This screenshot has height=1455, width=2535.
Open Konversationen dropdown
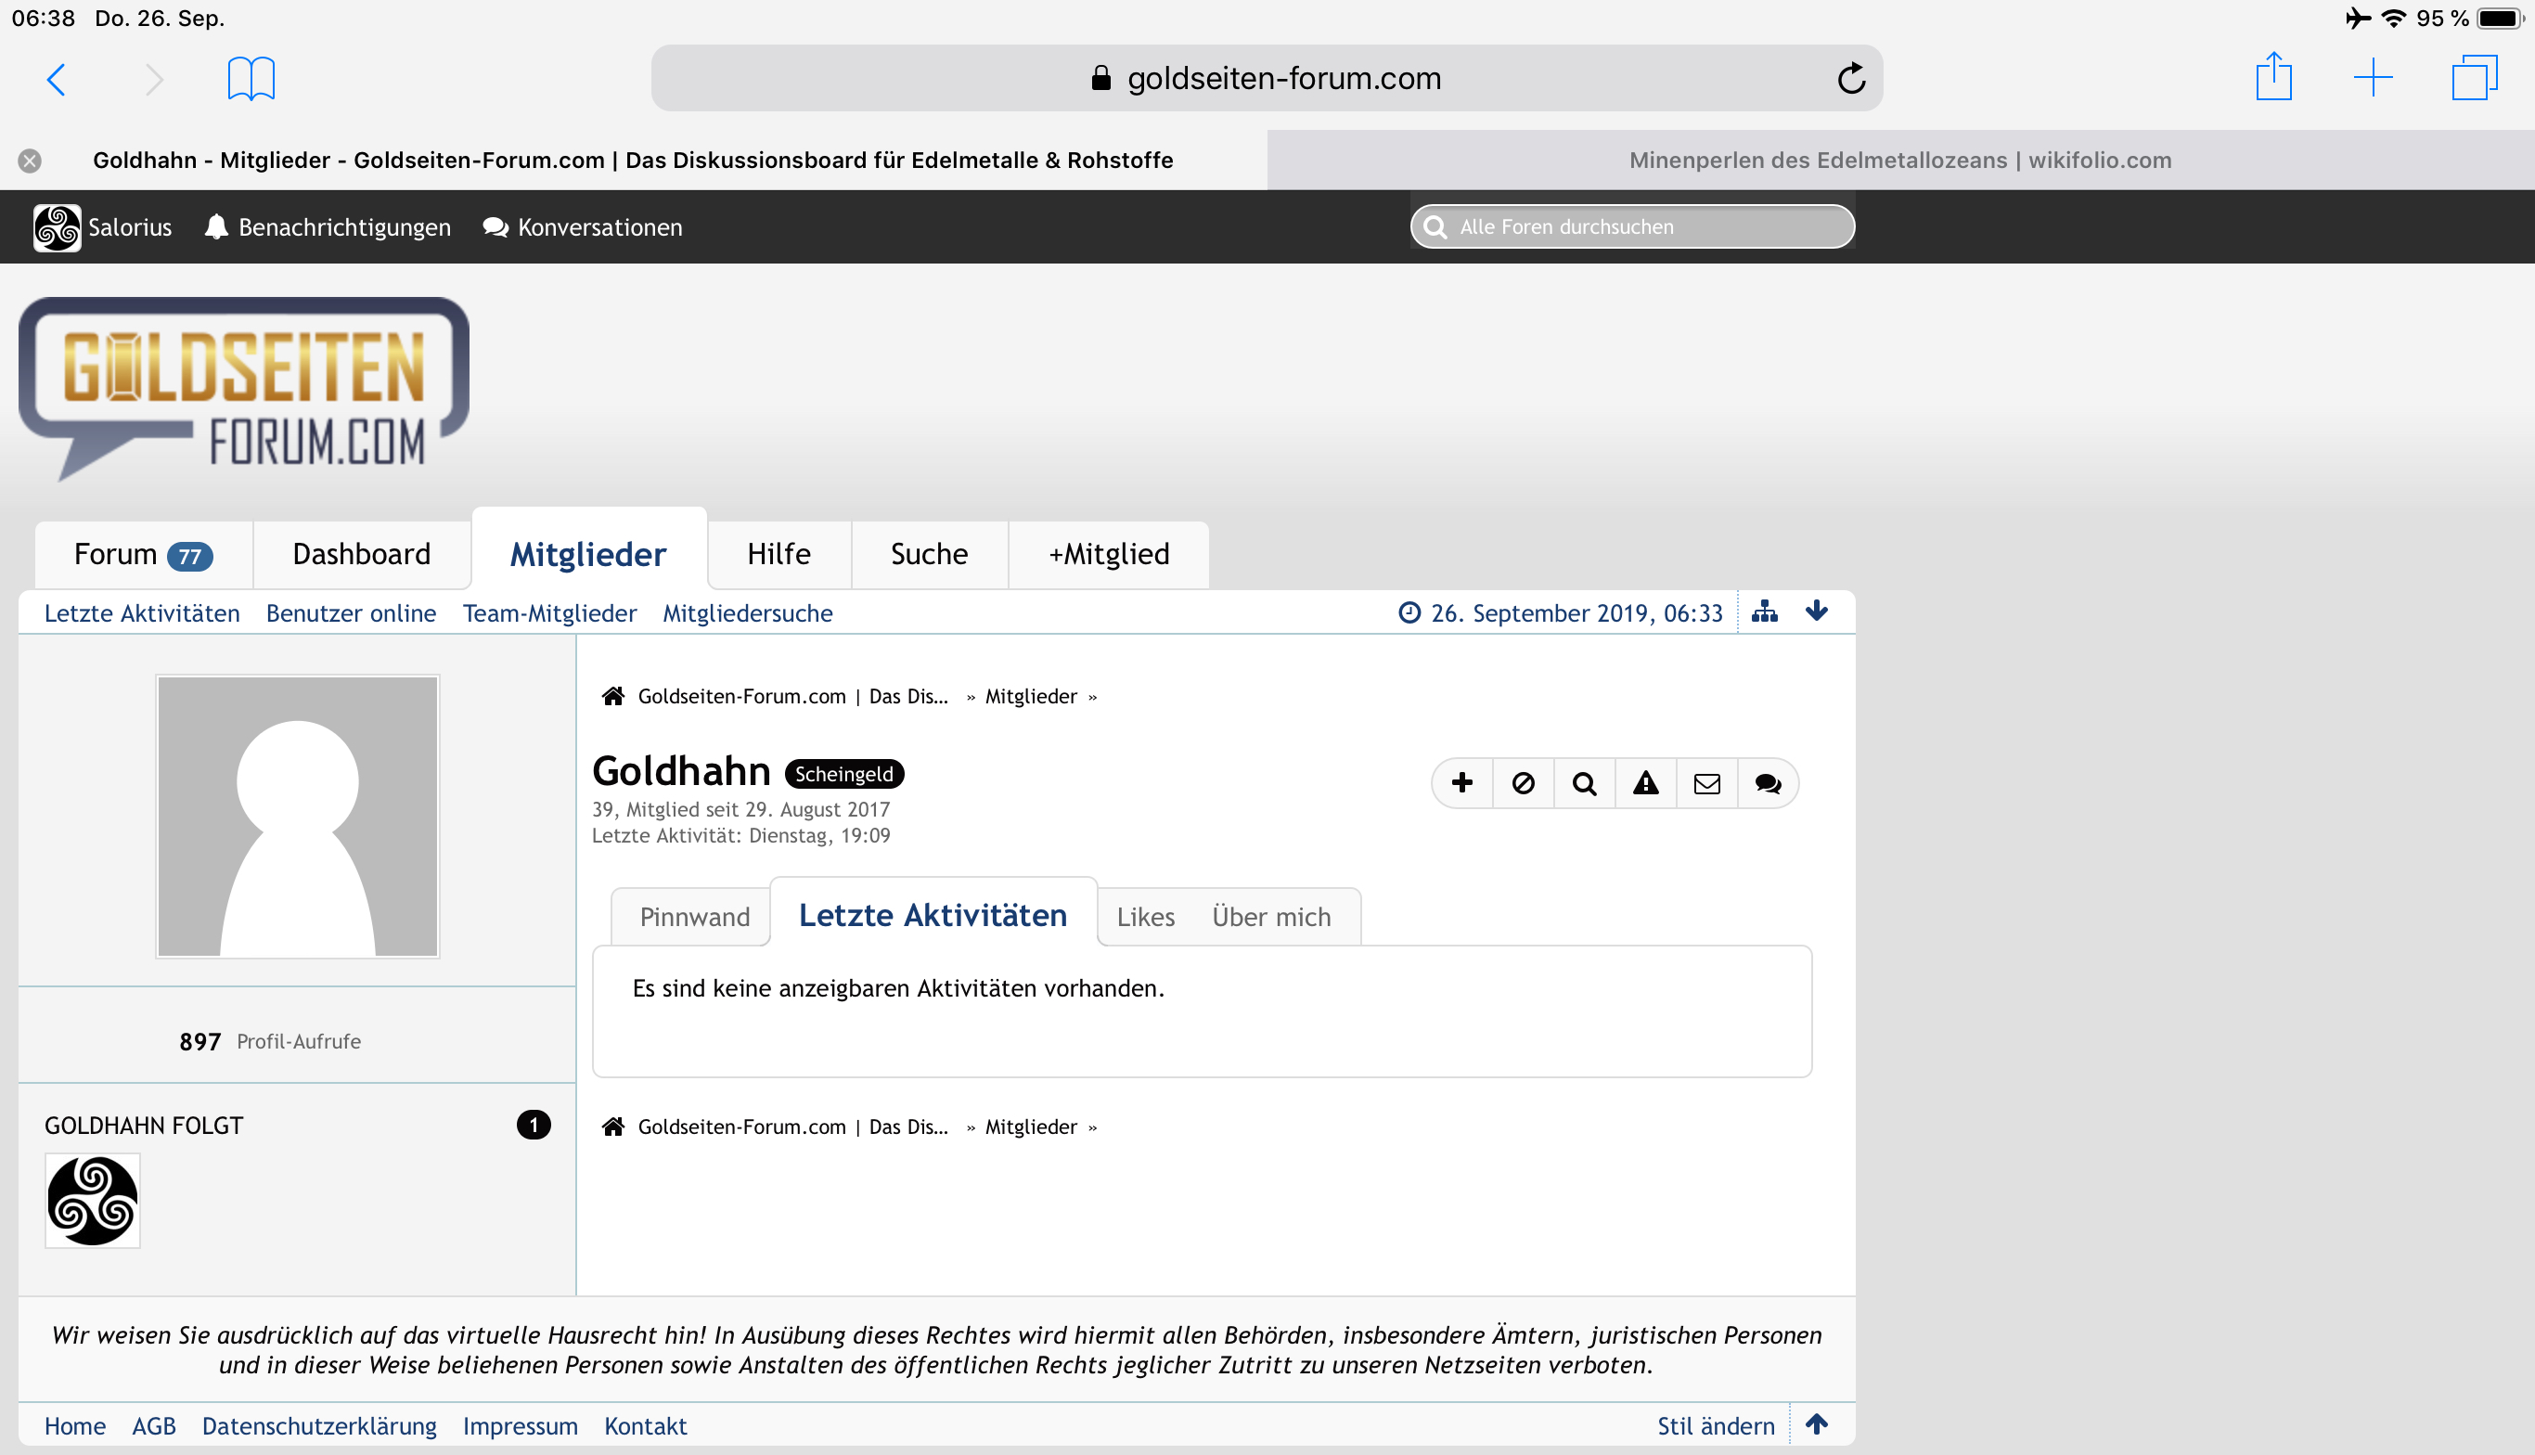[583, 226]
